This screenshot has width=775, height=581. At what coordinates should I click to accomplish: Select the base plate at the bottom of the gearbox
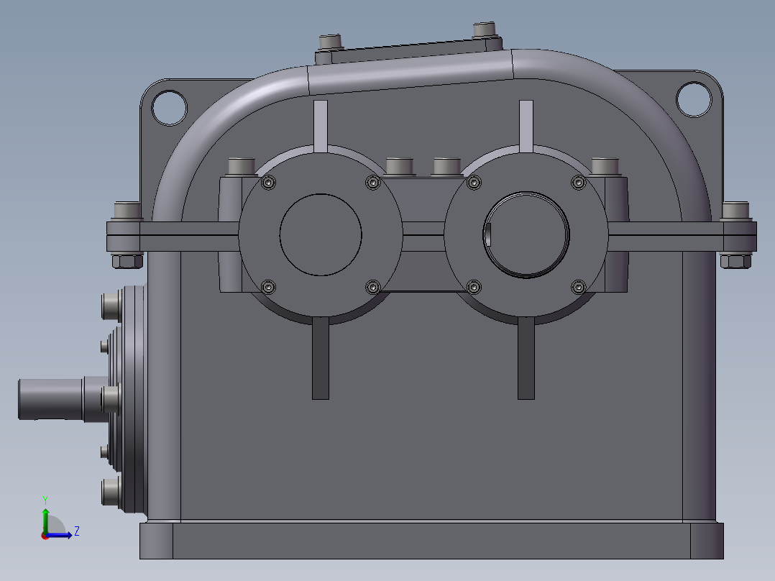point(431,540)
